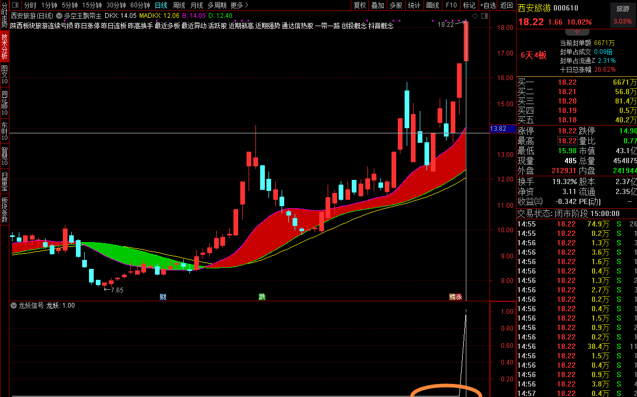Click the 榜涨 marker at chart bottom
637x397 pixels.
tap(456, 297)
